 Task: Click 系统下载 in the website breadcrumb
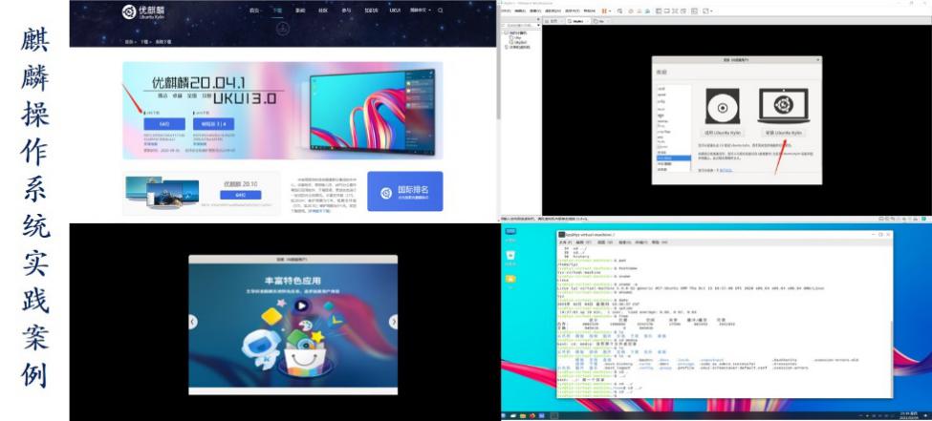[163, 42]
